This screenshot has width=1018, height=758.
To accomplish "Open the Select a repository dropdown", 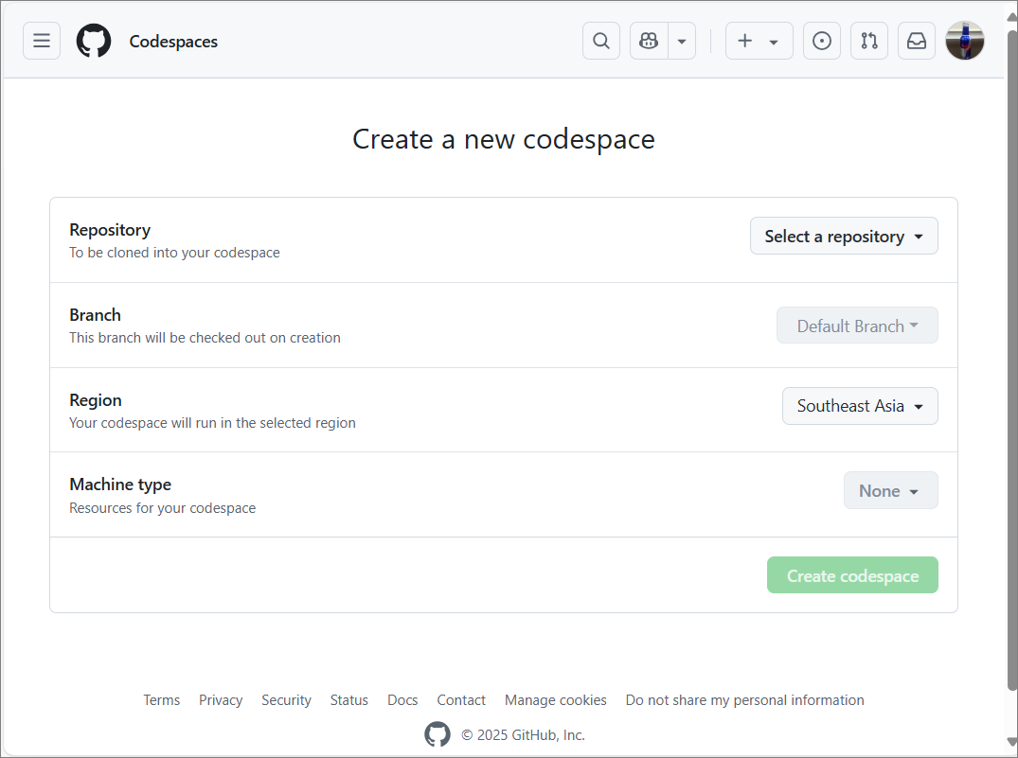I will point(843,236).
